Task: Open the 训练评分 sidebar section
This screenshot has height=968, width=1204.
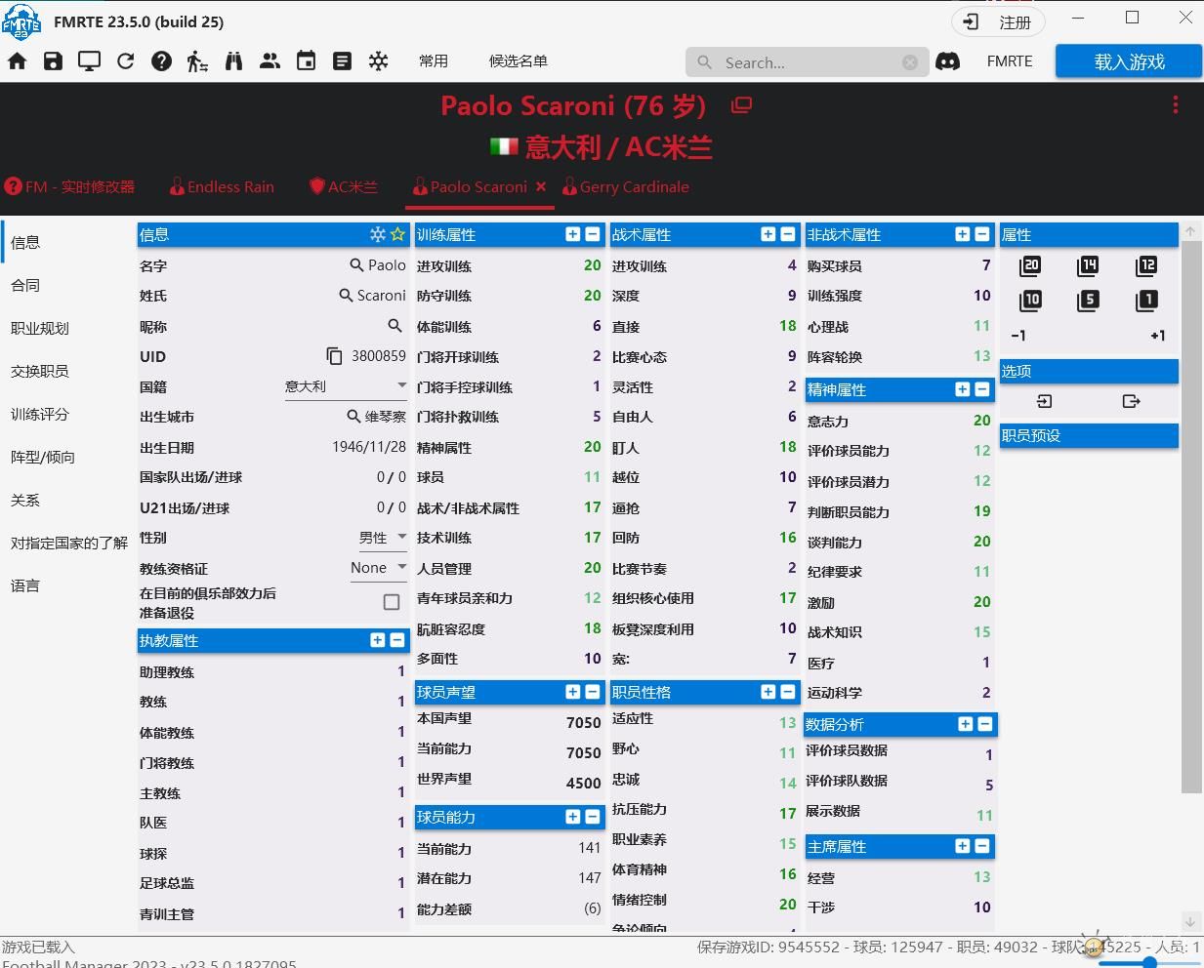Action: click(40, 414)
